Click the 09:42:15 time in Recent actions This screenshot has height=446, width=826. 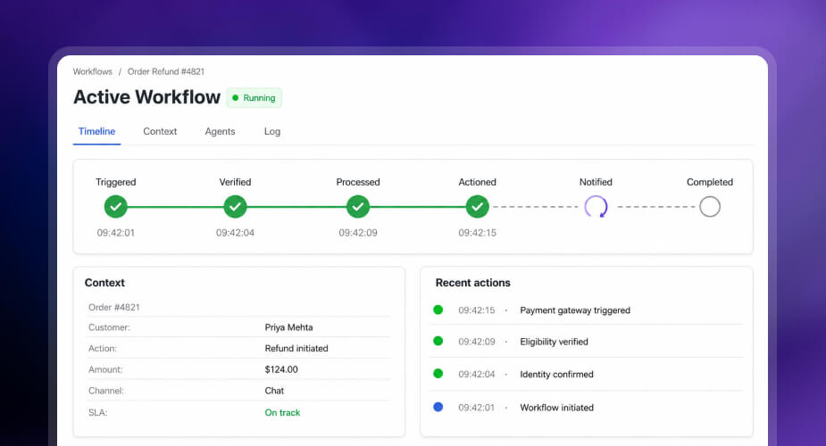(x=477, y=310)
